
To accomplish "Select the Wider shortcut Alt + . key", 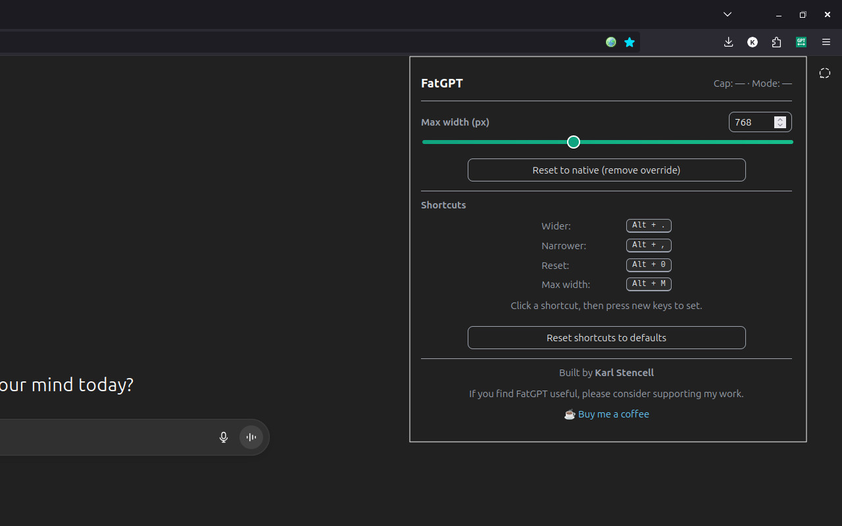I will [649, 226].
